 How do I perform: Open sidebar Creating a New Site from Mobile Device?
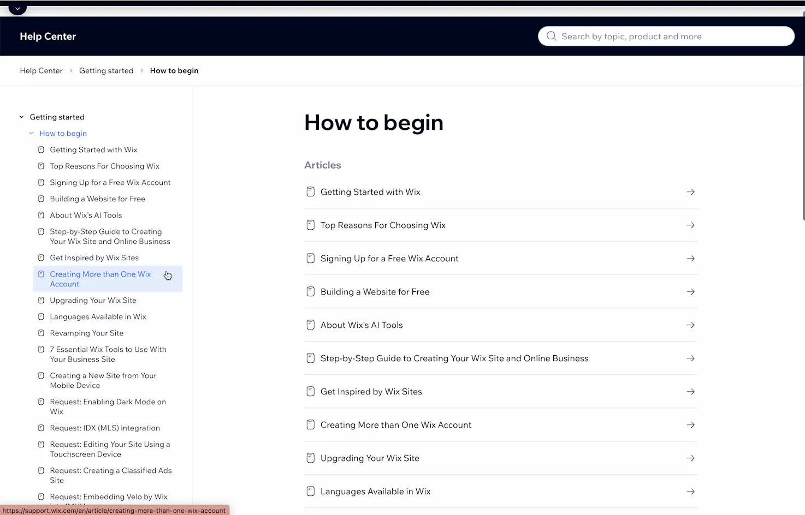103,380
